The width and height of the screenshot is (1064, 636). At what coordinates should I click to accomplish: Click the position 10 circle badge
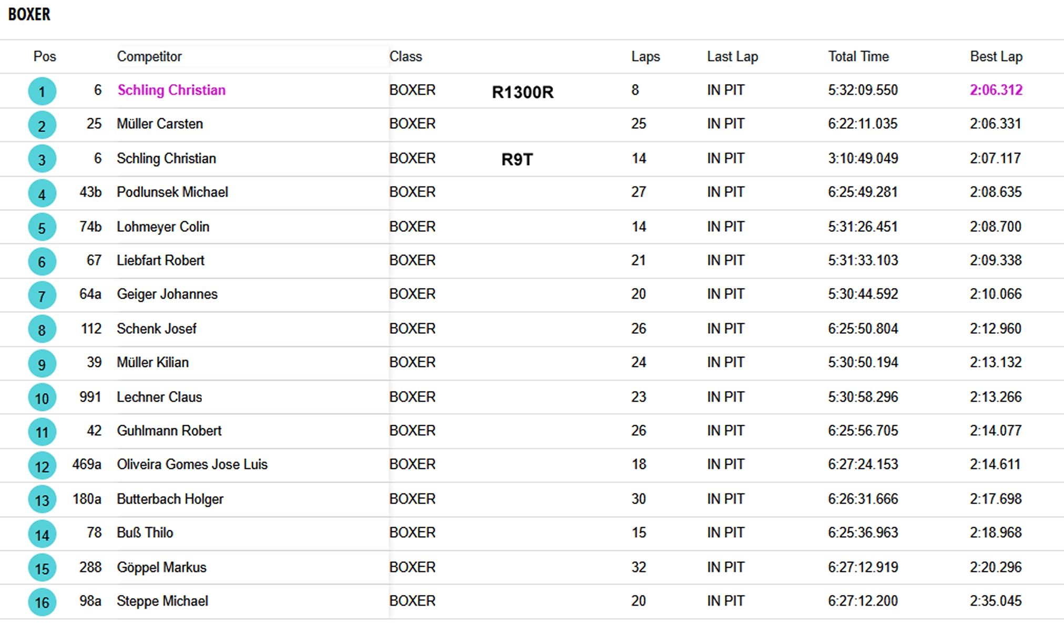(42, 398)
